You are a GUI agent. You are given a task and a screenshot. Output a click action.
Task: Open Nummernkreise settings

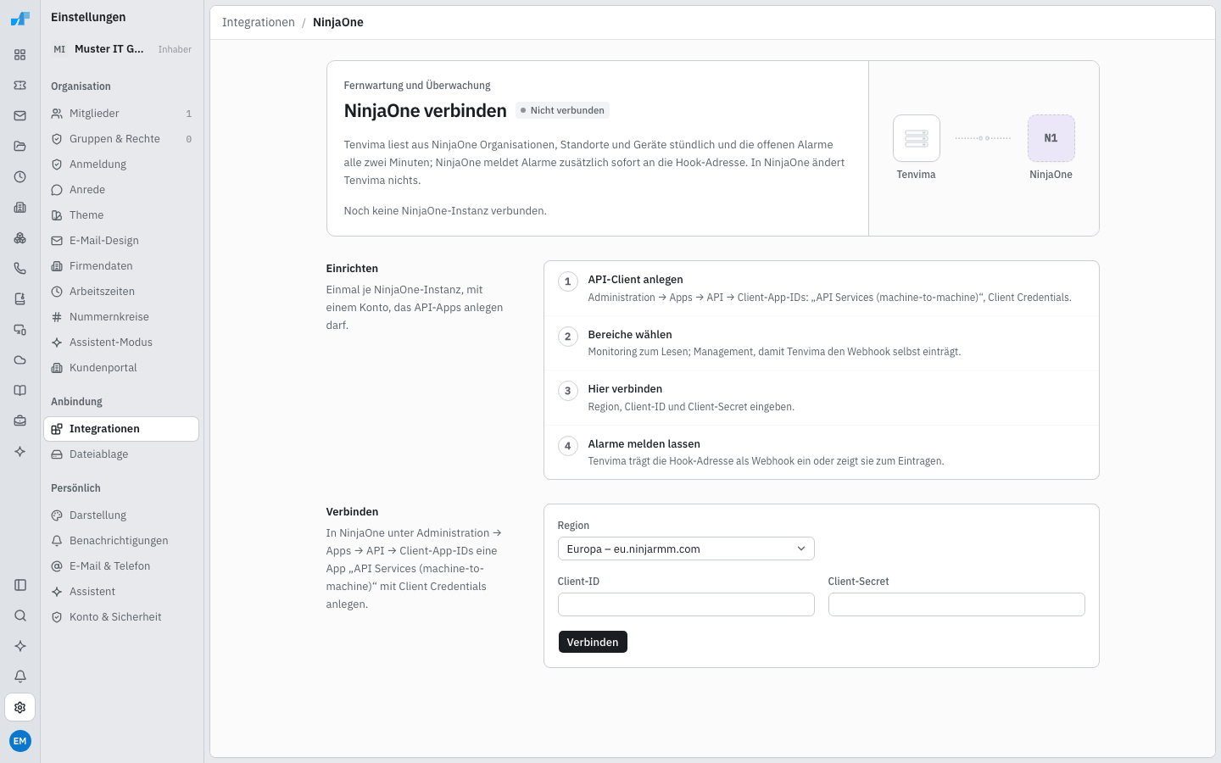(121, 317)
